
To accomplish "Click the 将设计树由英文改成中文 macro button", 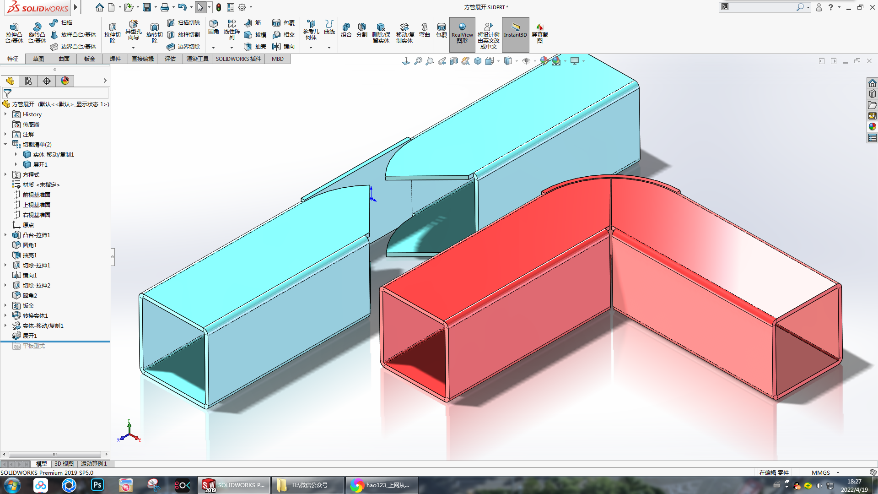I will click(x=488, y=35).
